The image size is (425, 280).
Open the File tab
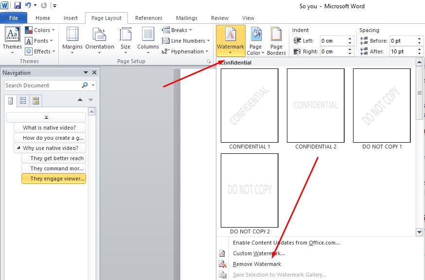[14, 18]
